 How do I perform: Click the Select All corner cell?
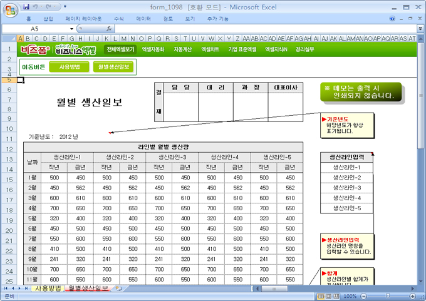[10, 38]
